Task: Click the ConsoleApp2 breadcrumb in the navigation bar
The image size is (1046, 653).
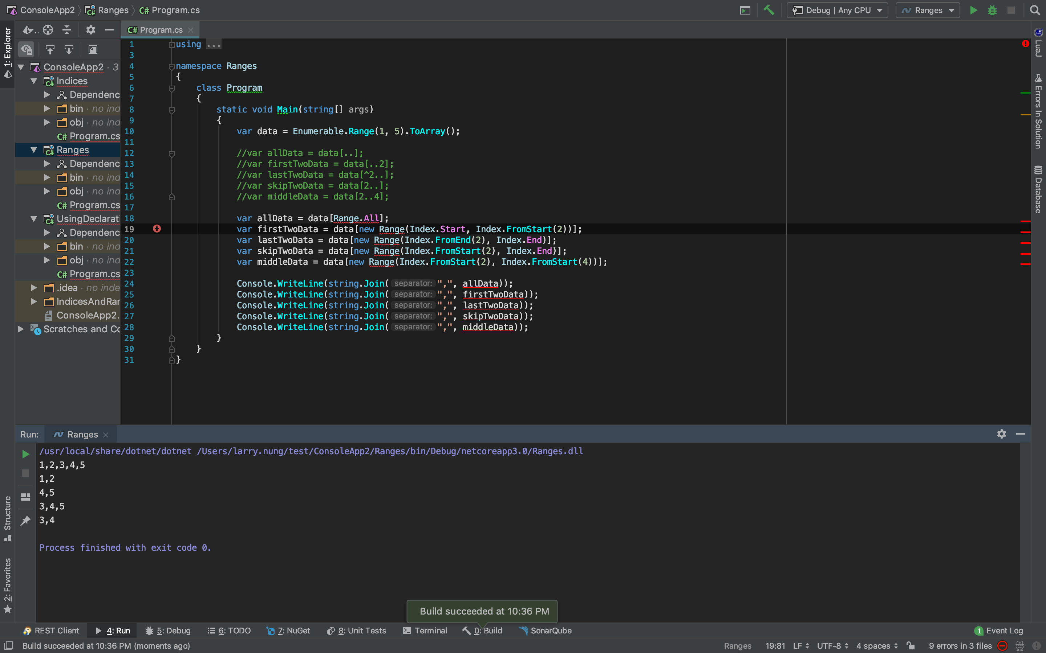Action: (41, 10)
